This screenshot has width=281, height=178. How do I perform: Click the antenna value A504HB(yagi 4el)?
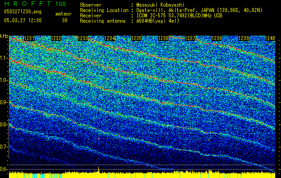tap(158, 21)
